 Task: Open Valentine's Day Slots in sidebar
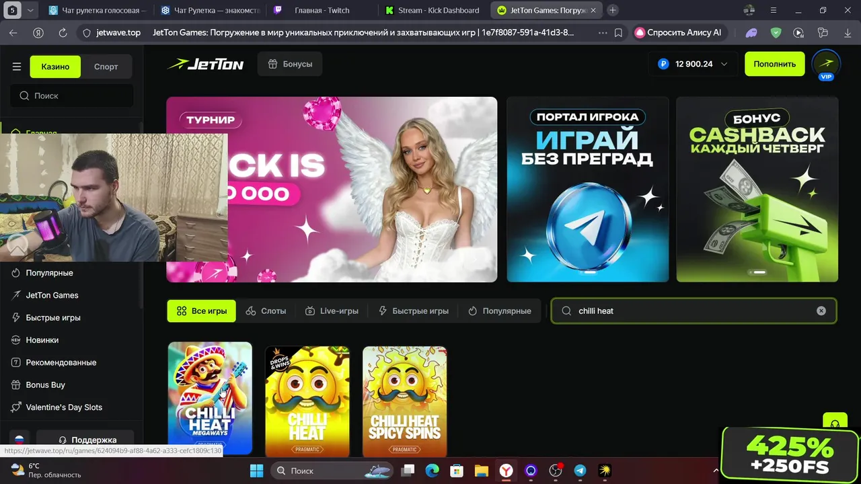(x=64, y=407)
